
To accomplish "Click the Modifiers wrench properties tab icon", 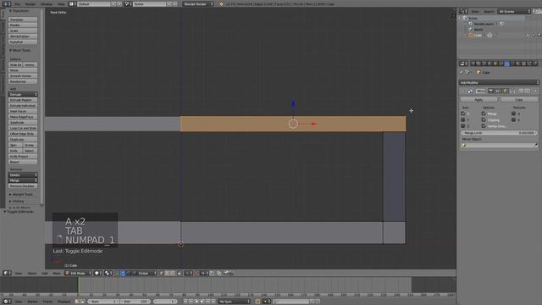I will [506, 64].
